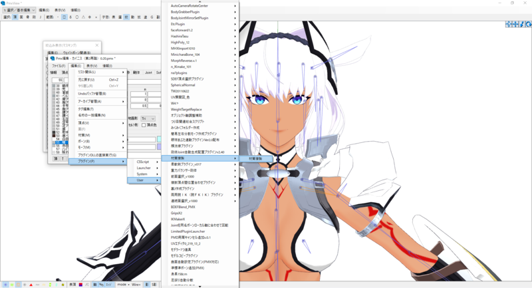The width and height of the screenshot is (532, 288).
Task: Choose the rectangle range selection icon
Action: pos(64,17)
